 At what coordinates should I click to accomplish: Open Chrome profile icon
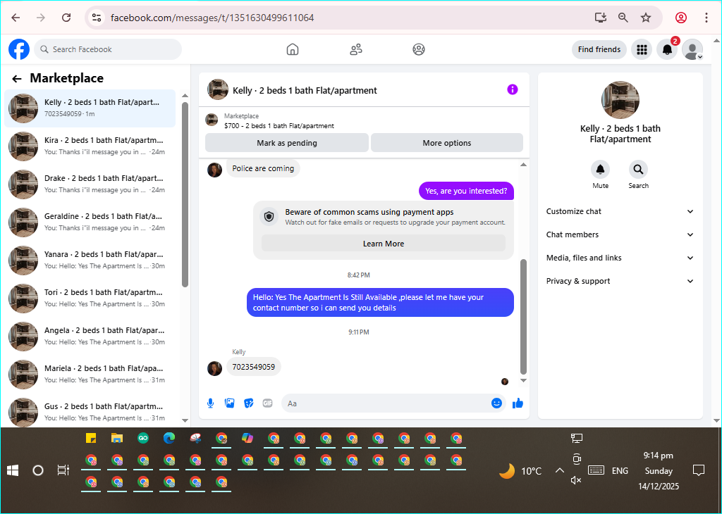pos(681,18)
